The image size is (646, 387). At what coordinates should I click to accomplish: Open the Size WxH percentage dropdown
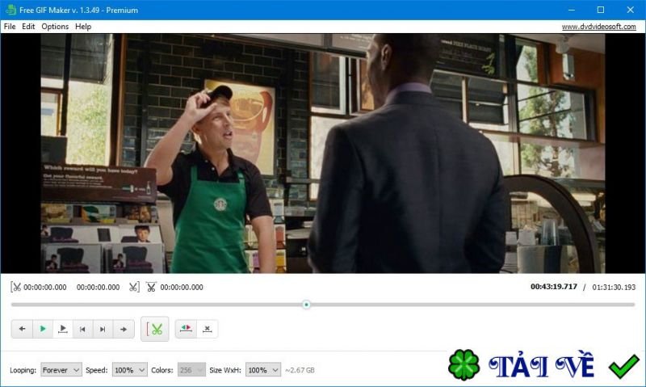pos(262,369)
